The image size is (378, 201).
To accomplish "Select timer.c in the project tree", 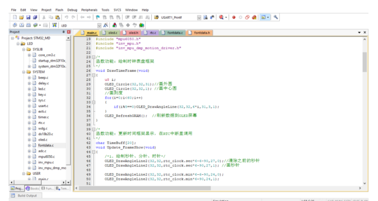I will pos(44,117).
